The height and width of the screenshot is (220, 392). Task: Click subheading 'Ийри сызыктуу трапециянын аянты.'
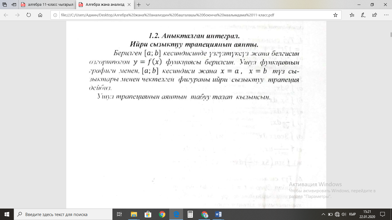pyautogui.click(x=194, y=45)
